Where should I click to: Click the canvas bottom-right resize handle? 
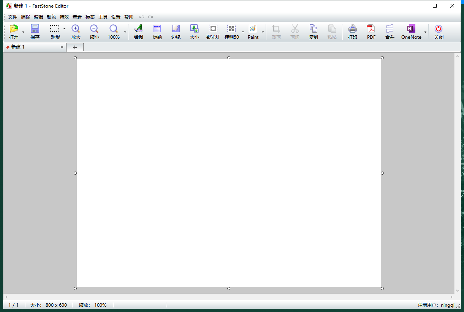382,288
